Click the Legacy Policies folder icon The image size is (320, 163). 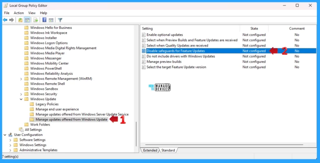pos(32,104)
